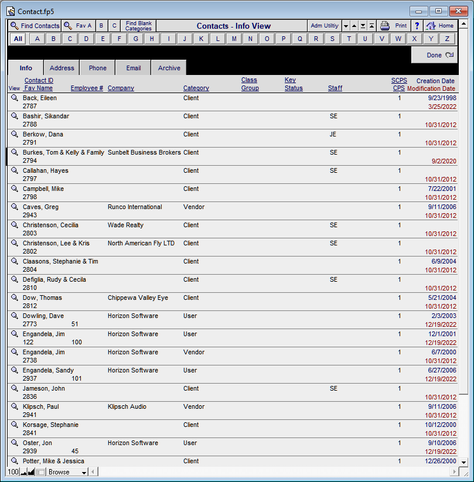This screenshot has width=474, height=482.
Task: Open Christenson, Cecilia via magnifier icon
Action: coord(15,225)
